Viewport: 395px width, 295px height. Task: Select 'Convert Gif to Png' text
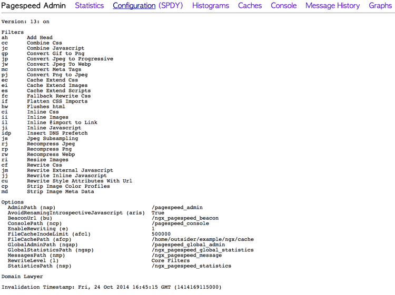click(x=56, y=53)
